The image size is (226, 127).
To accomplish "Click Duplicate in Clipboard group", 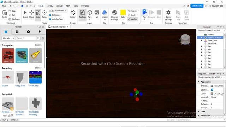I will (x=14, y=19).
